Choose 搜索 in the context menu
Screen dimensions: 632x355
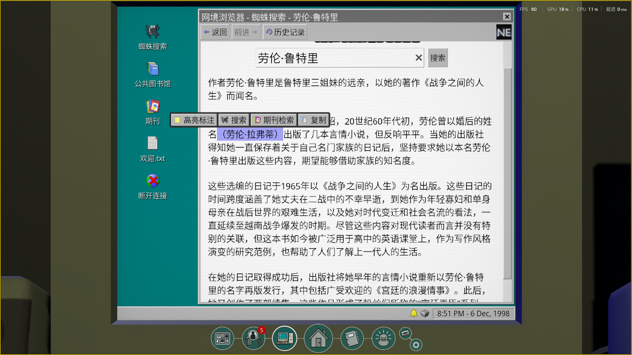click(234, 120)
